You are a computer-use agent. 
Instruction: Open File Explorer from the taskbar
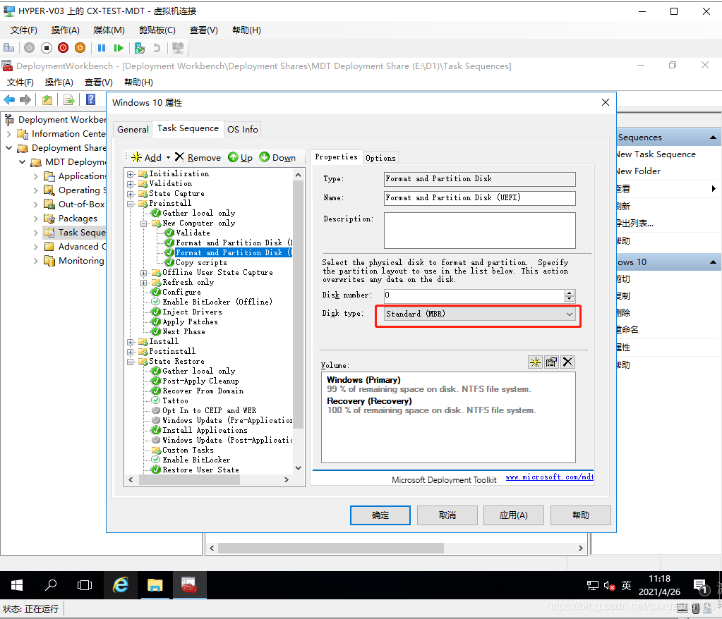point(155,585)
